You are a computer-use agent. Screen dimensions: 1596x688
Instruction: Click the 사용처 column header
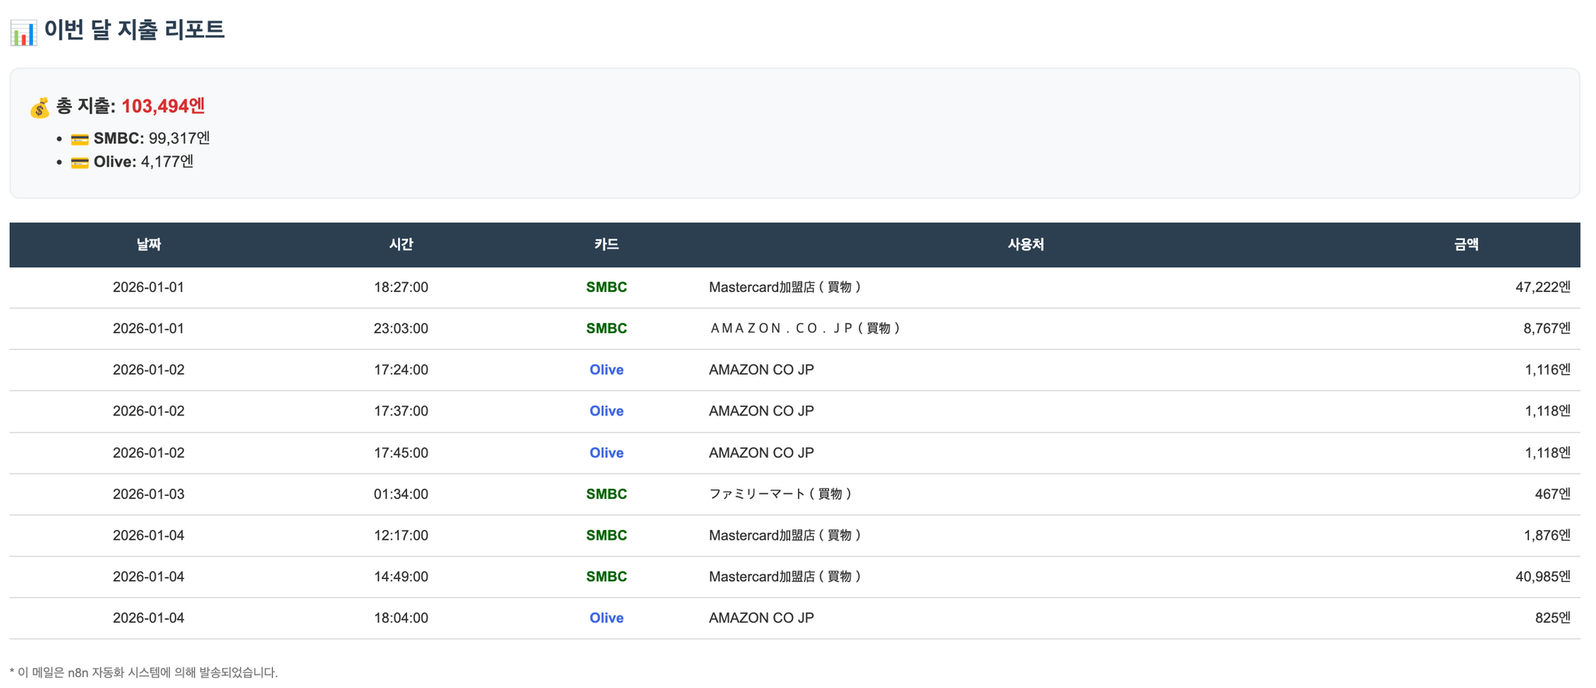(1025, 245)
